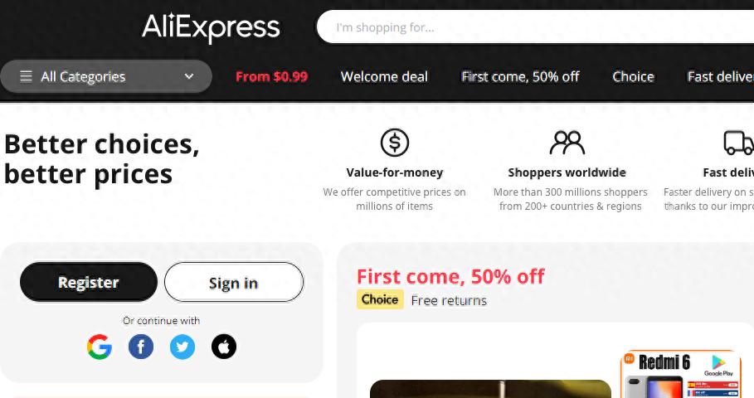Continue with the Facebook icon
Viewport: 754px width, 398px height.
pos(141,347)
